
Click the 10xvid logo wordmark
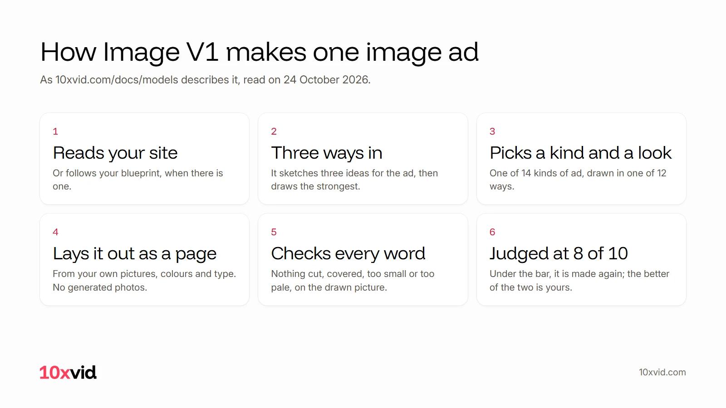tap(68, 373)
